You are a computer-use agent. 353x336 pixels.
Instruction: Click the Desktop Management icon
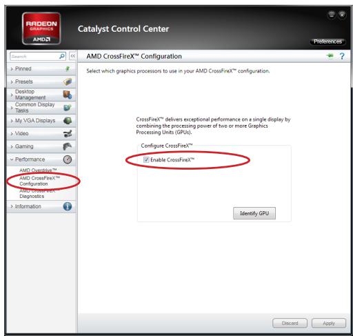pyautogui.click(x=68, y=95)
